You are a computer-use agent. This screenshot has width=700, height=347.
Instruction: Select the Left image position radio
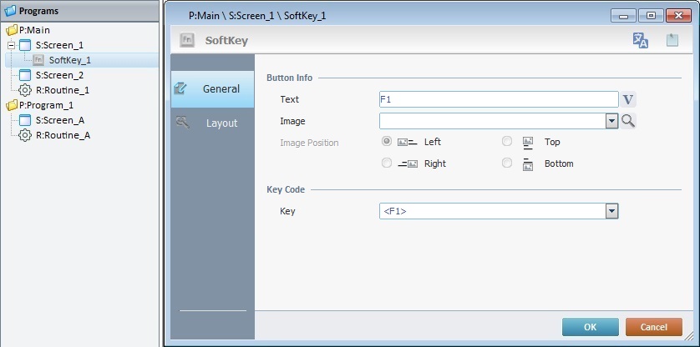(386, 142)
